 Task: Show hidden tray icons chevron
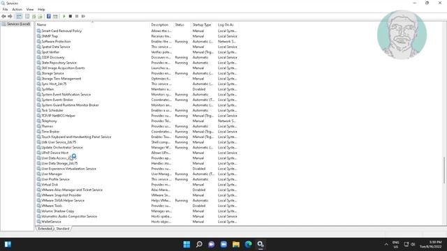click(386, 244)
